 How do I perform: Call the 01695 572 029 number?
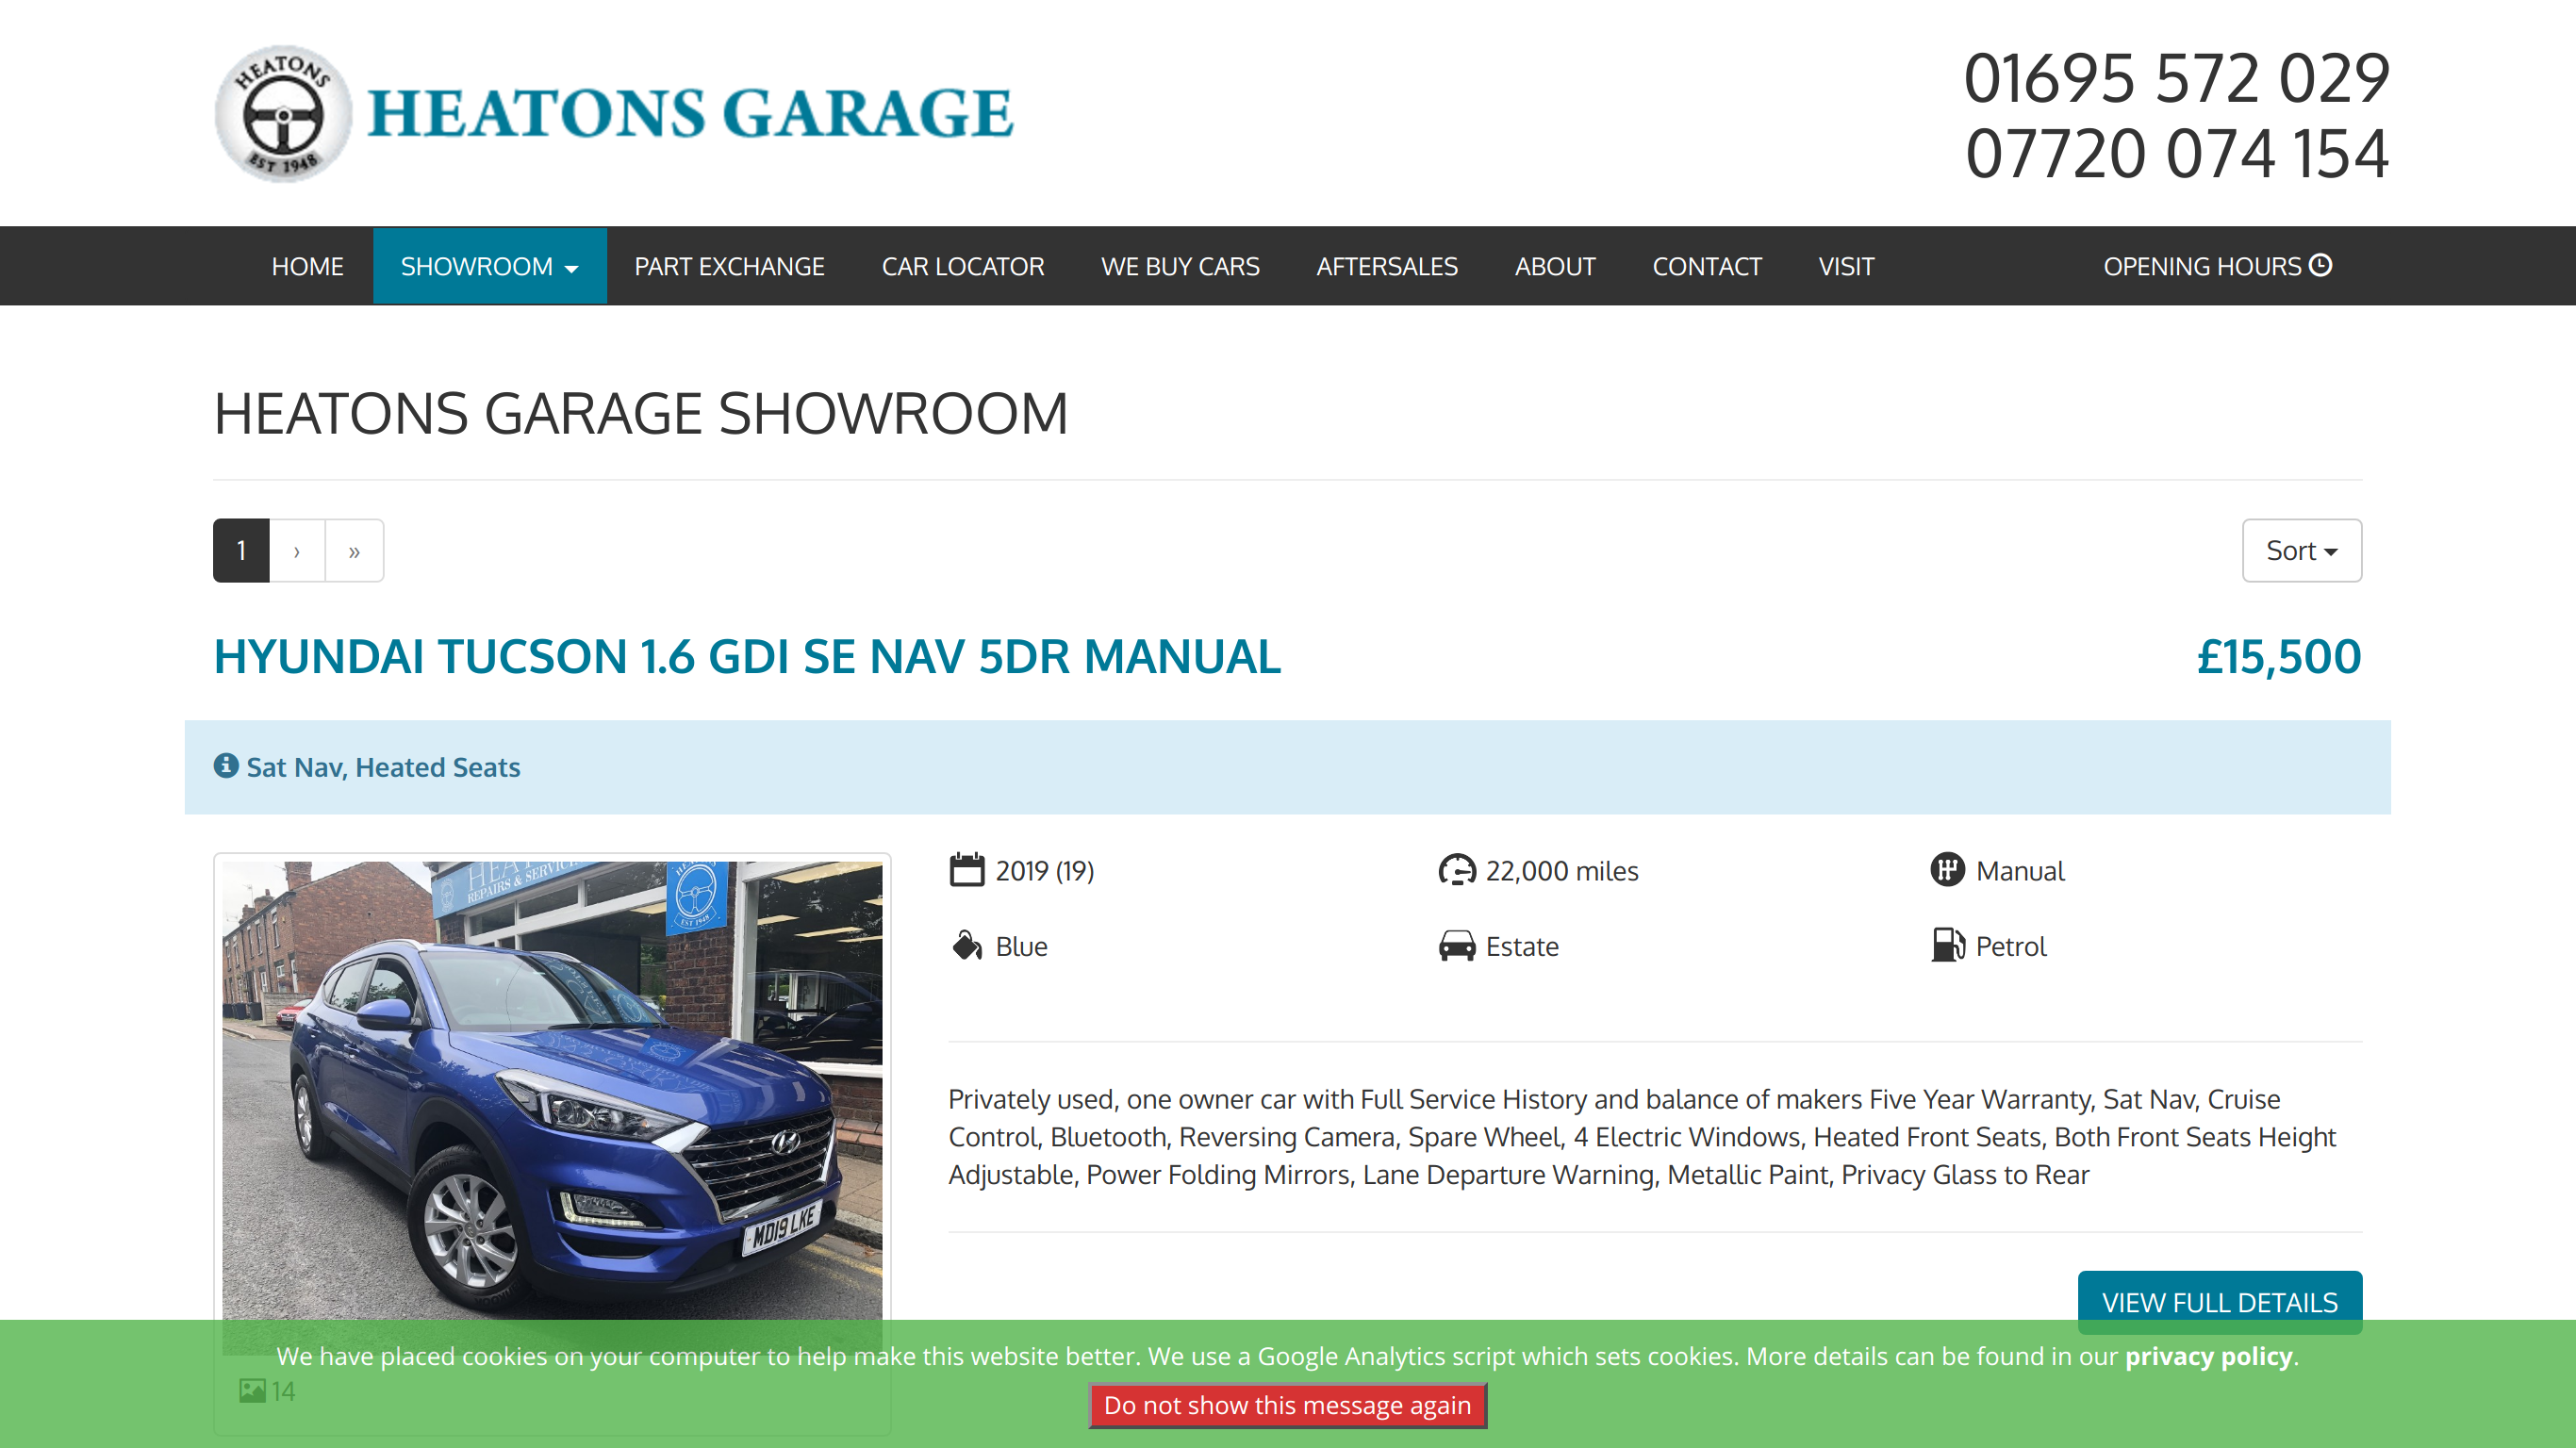[x=2176, y=78]
